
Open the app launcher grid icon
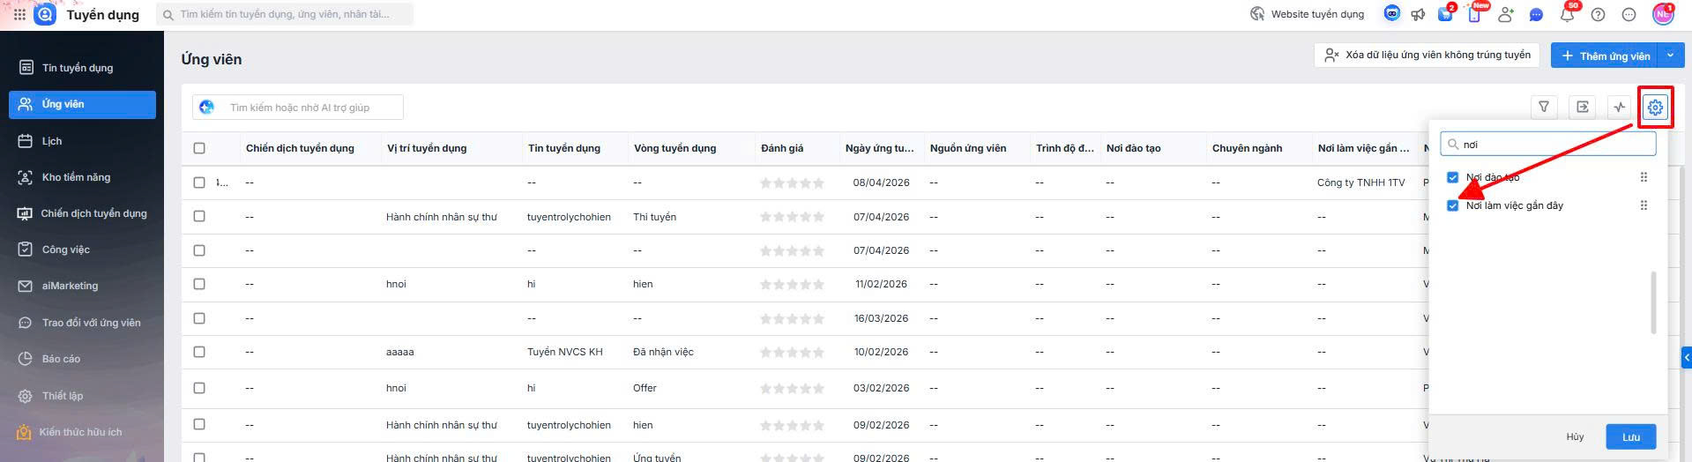point(19,14)
